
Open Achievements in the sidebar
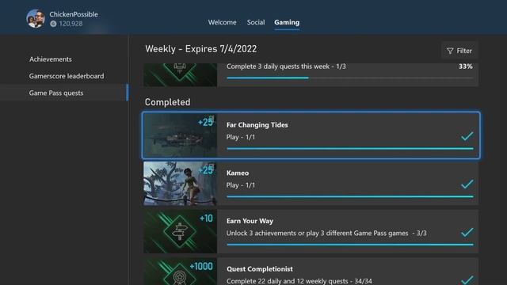pos(51,59)
